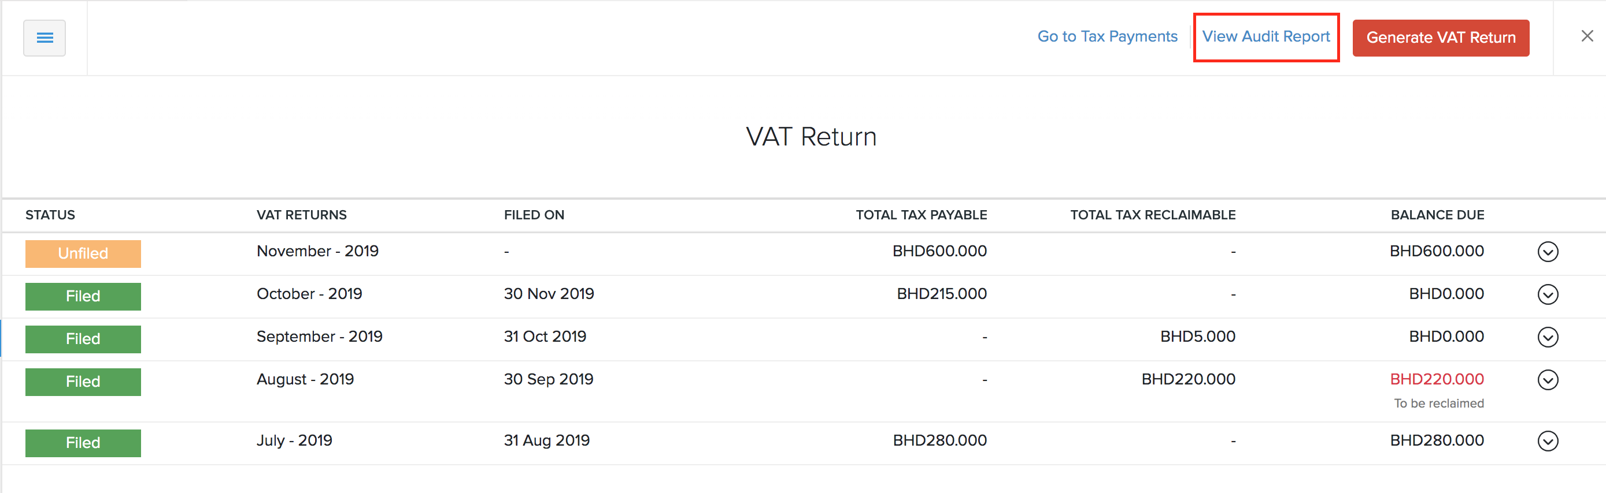Go to Tax Payments link
The height and width of the screenshot is (493, 1606).
1107,37
